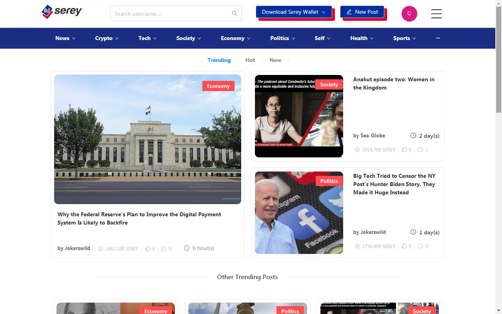Click the clock icon beside 6 hour(s)
The image size is (502, 314).
coord(187,248)
